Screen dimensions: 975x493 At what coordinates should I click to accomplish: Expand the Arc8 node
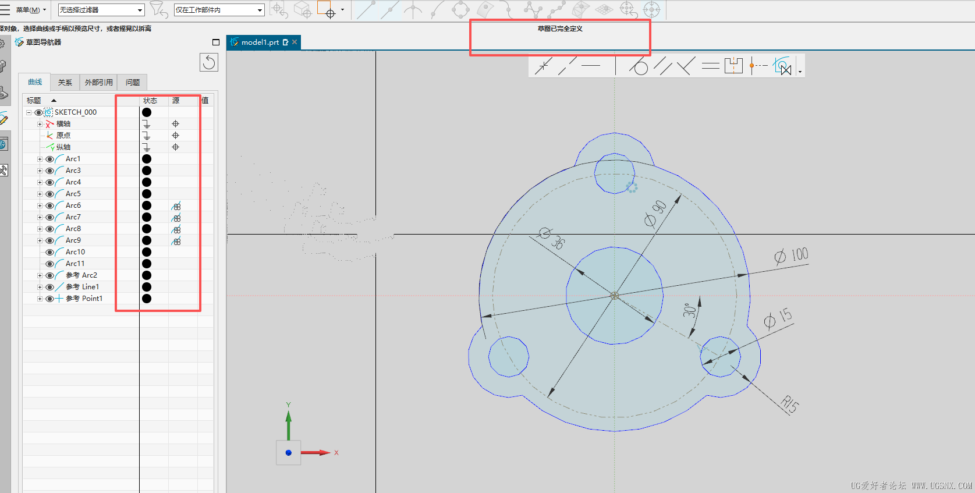click(x=40, y=229)
